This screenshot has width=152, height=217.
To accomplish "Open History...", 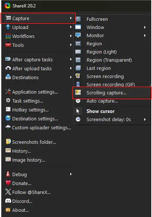I will pyautogui.click(x=39, y=151).
